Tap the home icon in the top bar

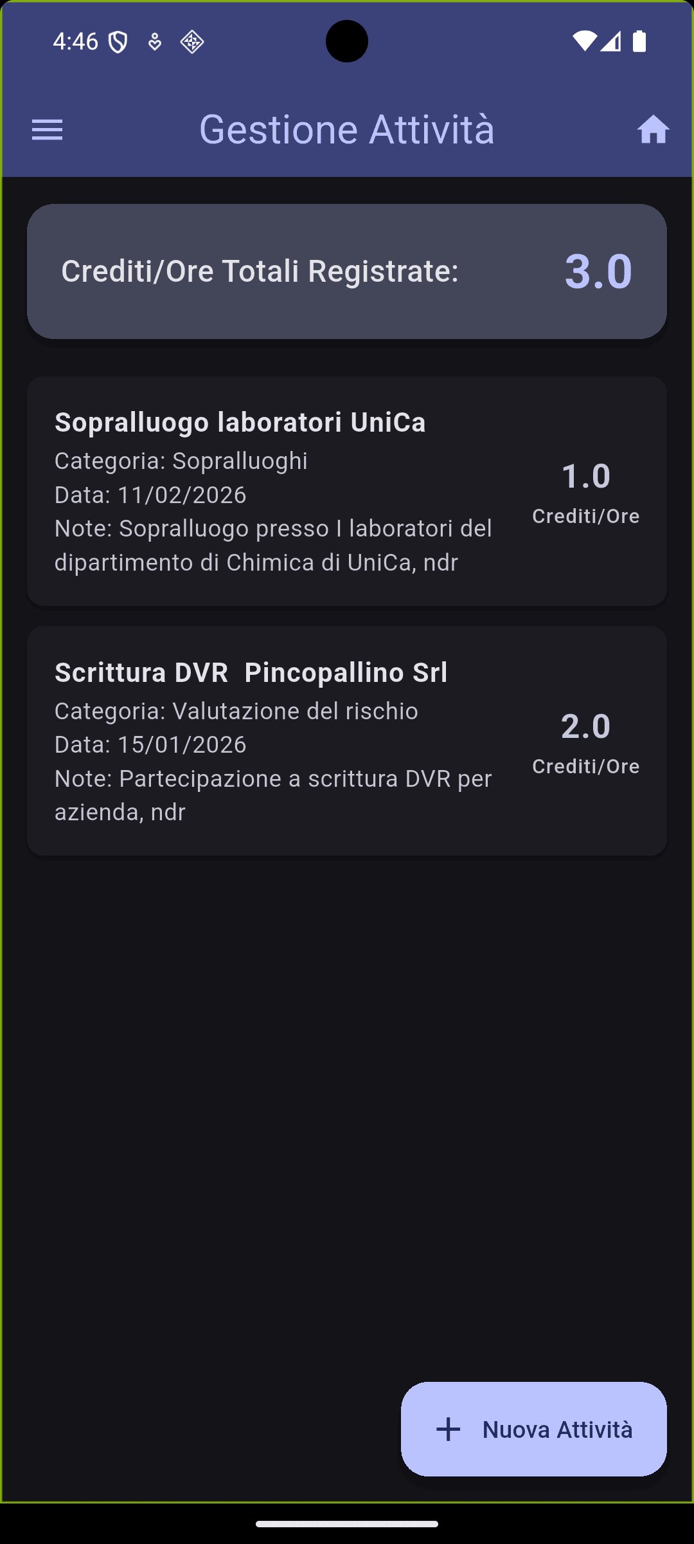point(654,130)
